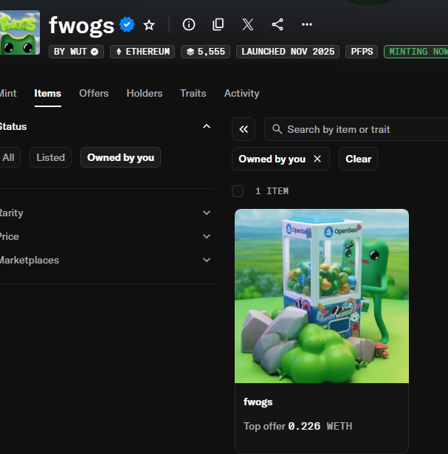Open creator badge BY WUT
448x454 pixels.
click(x=76, y=52)
